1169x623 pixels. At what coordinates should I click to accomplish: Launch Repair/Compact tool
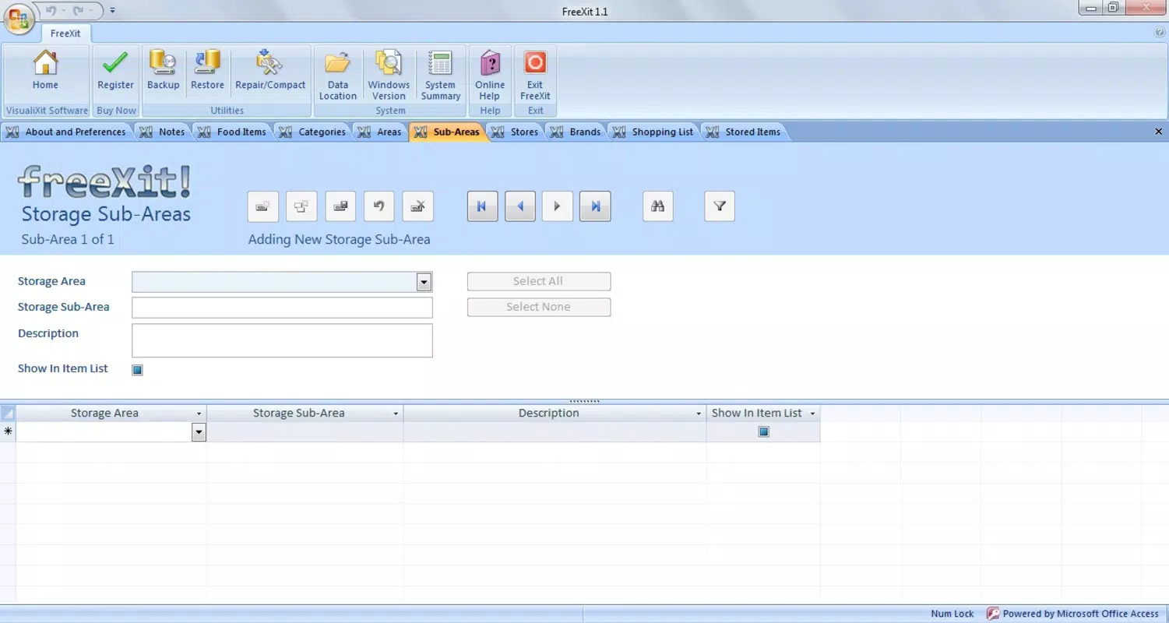tap(270, 72)
